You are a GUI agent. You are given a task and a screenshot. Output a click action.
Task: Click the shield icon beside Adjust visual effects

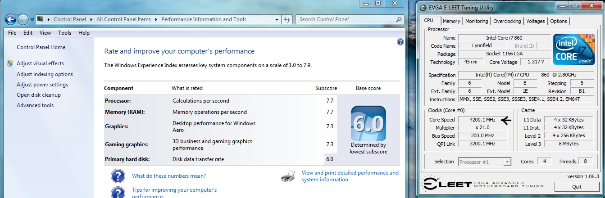pyautogui.click(x=10, y=63)
